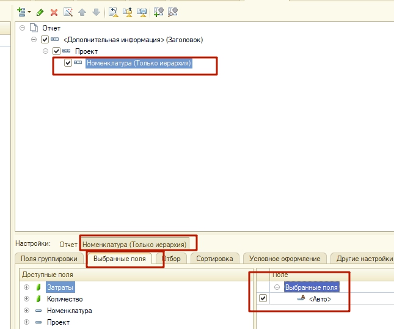Image resolution: width=394 pixels, height=329 pixels.
Task: Click the last gear icon in toolbar
Action: [x=172, y=12]
